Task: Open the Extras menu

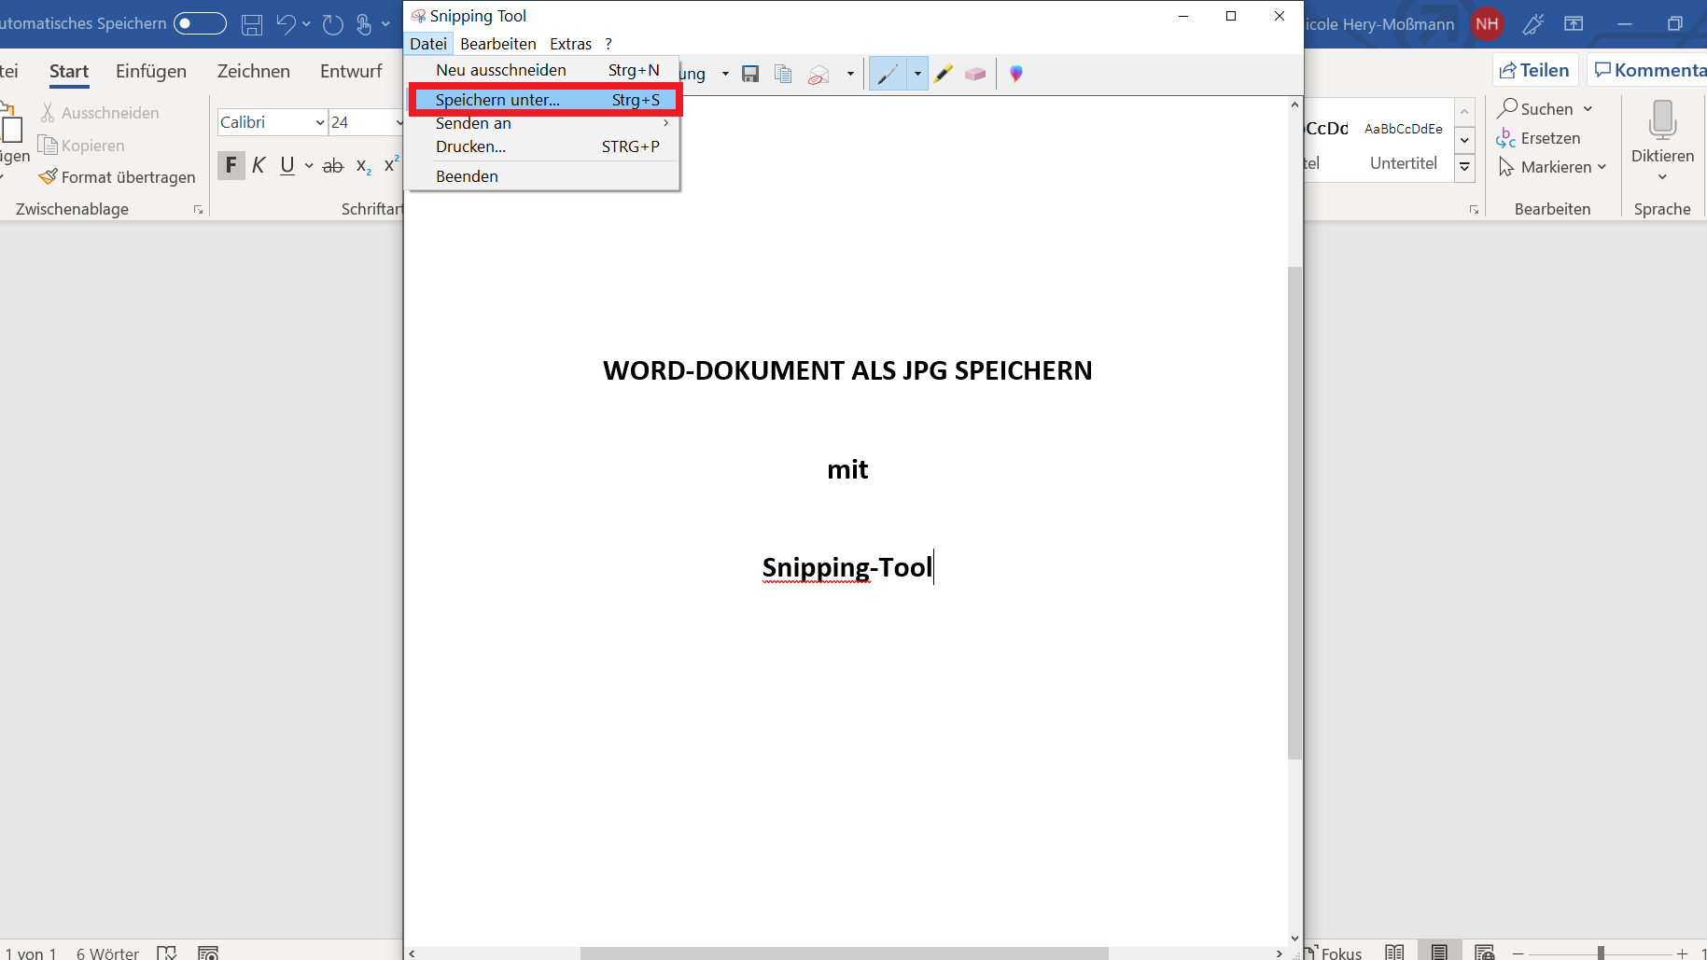Action: [x=570, y=44]
